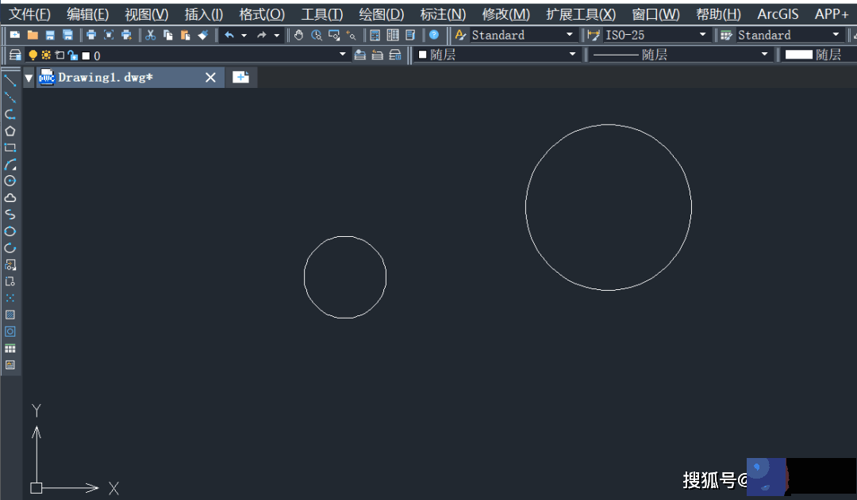Viewport: 857px width, 500px height.
Task: Expand the layer 0 dropdown list
Action: [342, 55]
